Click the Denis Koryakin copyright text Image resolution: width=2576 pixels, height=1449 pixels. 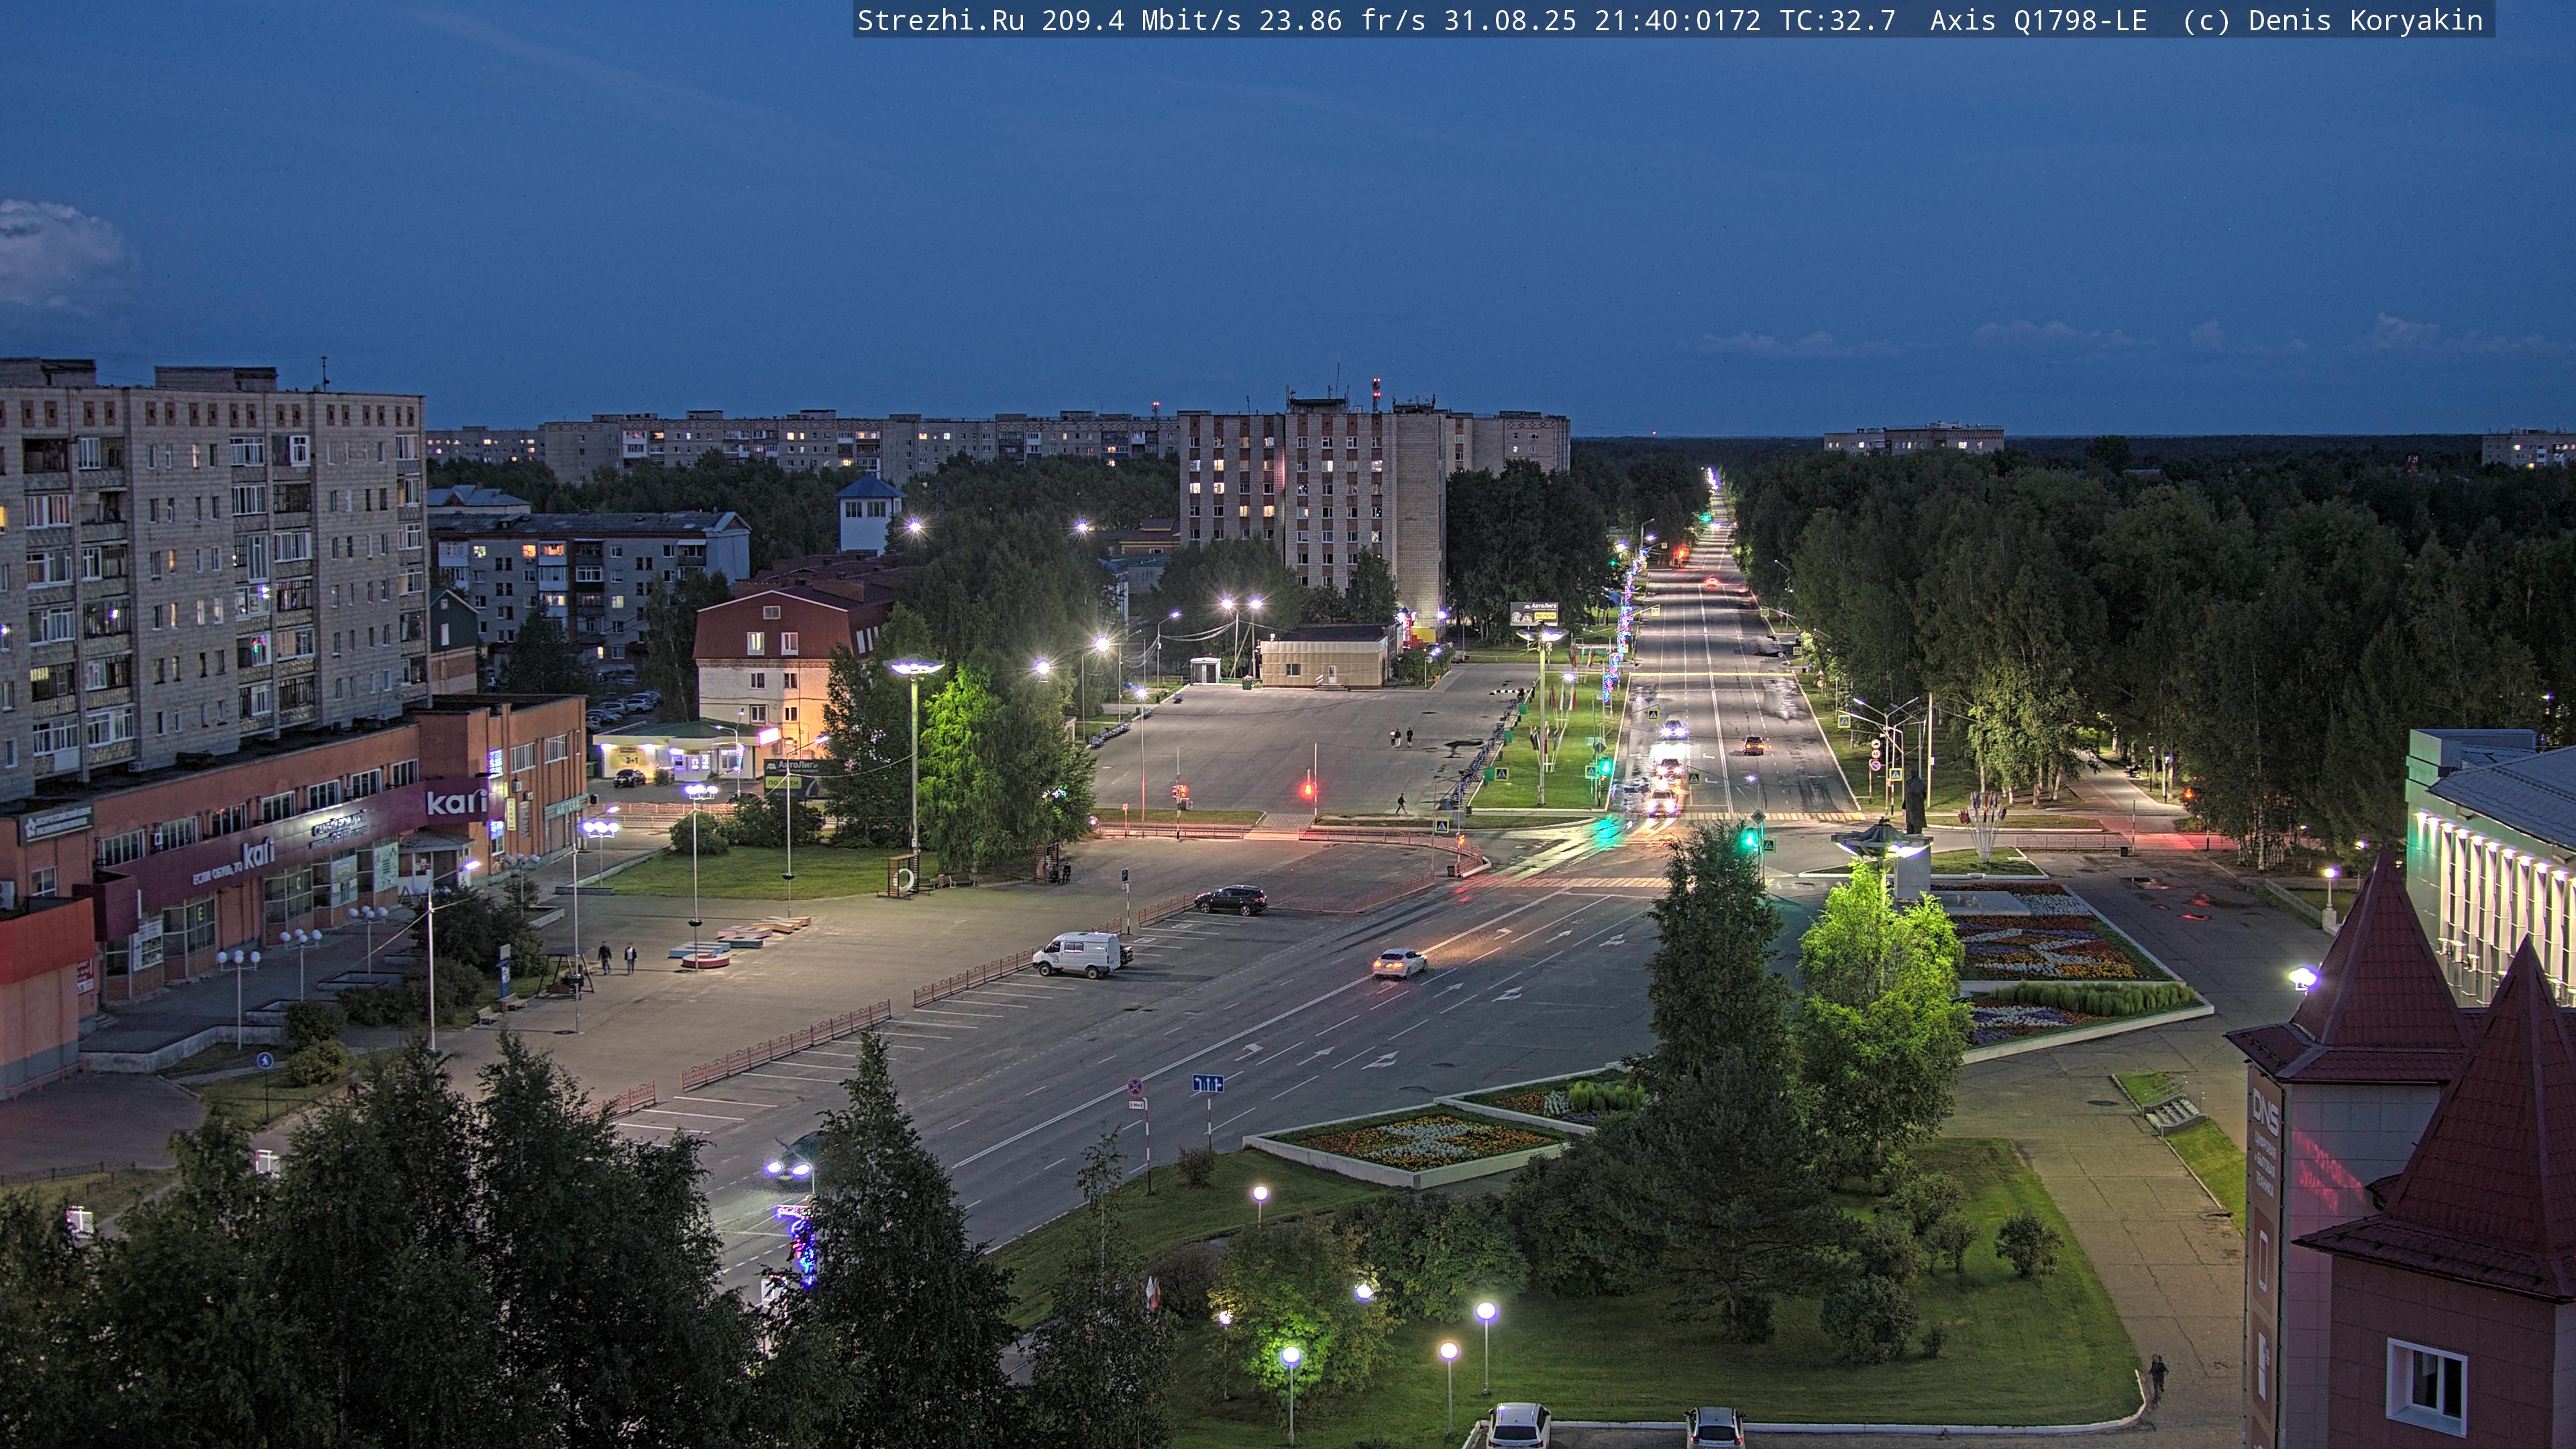click(2365, 20)
